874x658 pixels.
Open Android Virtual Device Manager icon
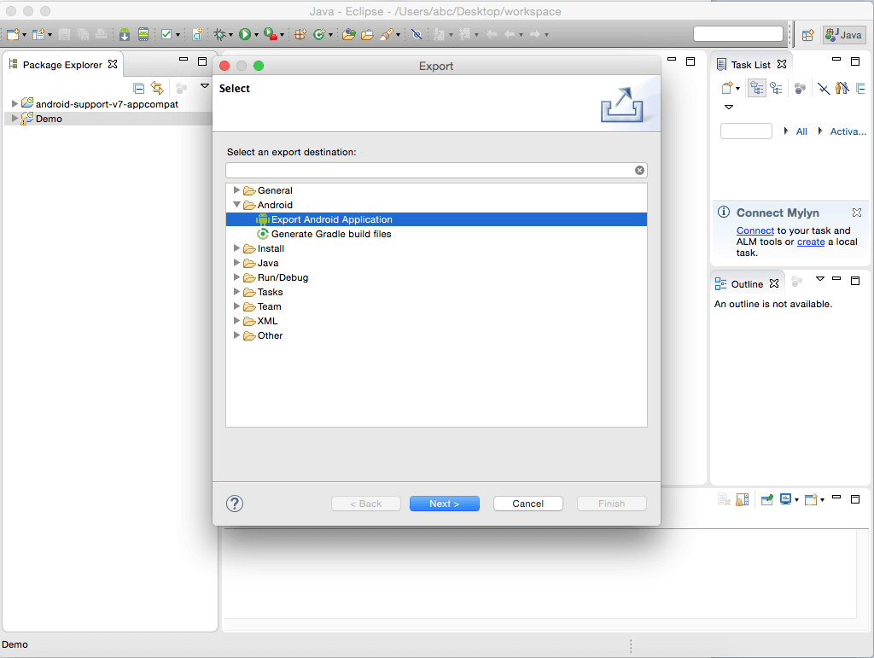[143, 34]
